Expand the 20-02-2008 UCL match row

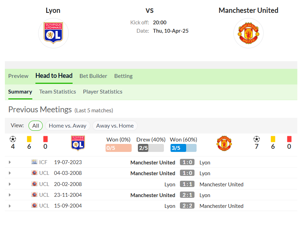(x=10, y=184)
